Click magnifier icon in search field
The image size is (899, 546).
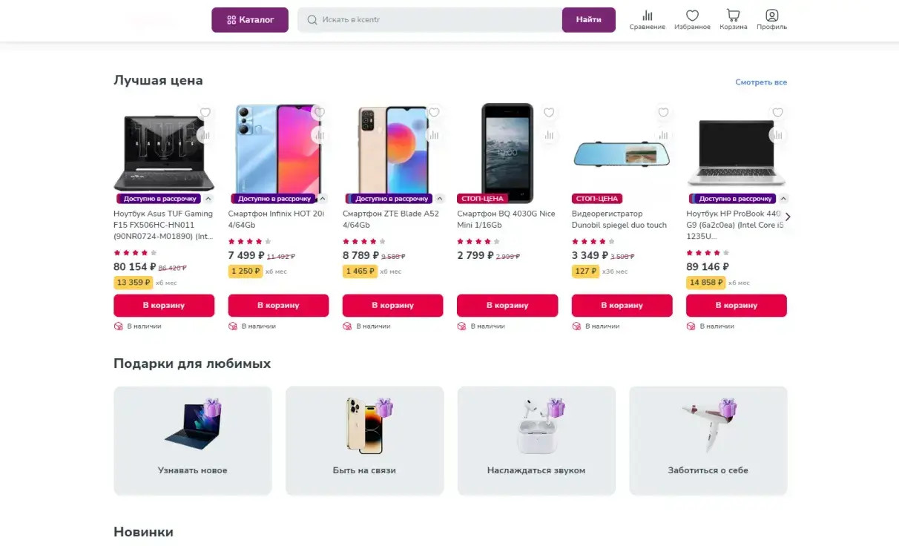tap(312, 20)
